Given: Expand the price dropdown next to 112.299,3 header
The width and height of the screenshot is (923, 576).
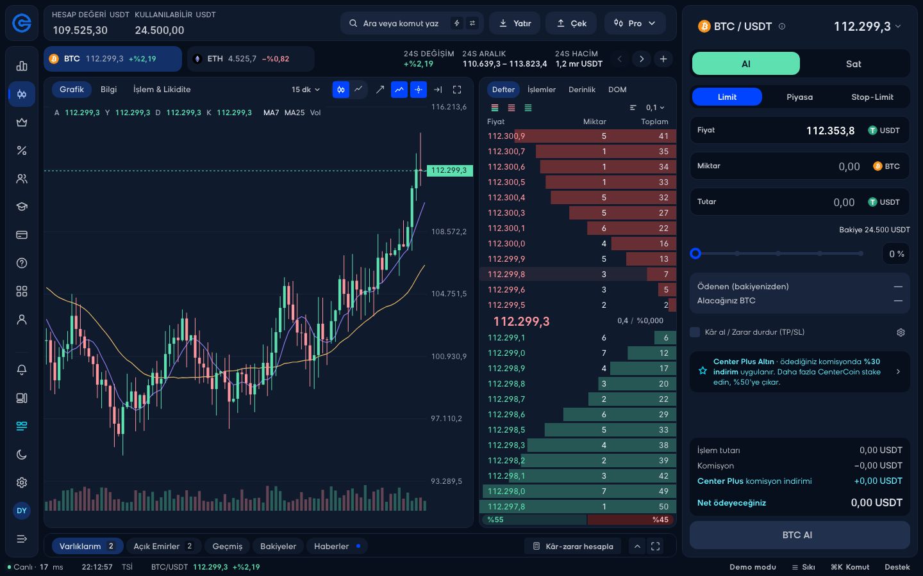Looking at the screenshot, I should [898, 26].
